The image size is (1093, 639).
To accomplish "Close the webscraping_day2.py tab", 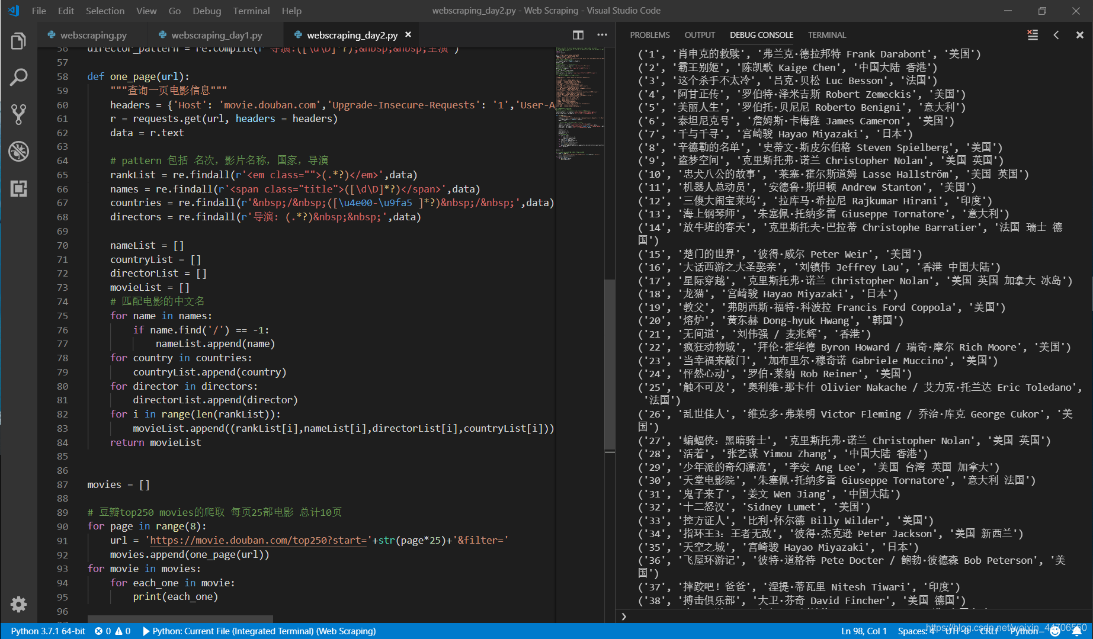I will click(408, 35).
